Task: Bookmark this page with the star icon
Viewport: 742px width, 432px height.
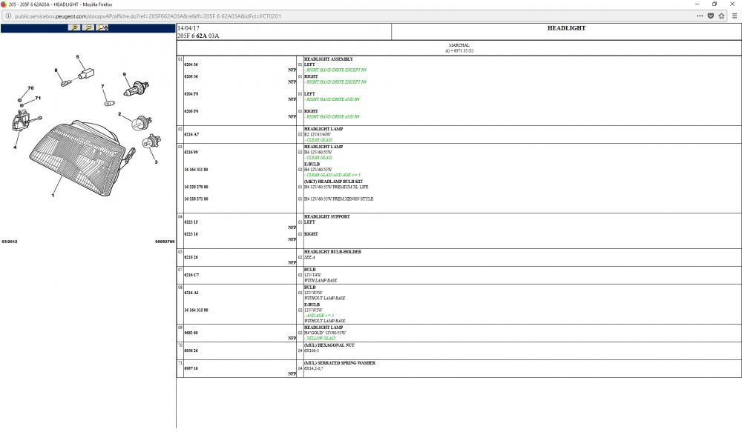Action: click(x=722, y=16)
